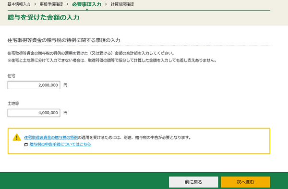Open the 住宅取得等資金の贈与税の特例 link
Viewport: 288px width, 189px height.
(51, 138)
